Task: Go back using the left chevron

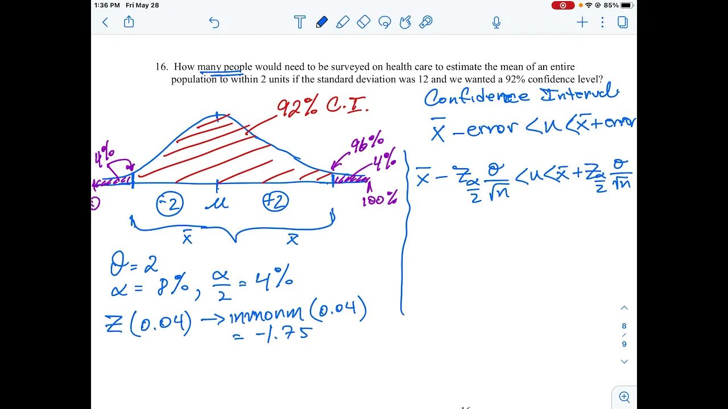Action: pos(105,22)
